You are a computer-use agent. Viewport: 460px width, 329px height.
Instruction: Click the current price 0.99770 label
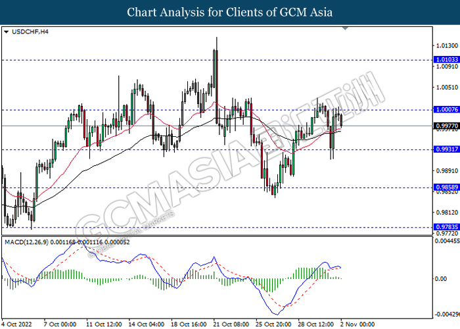[447, 126]
